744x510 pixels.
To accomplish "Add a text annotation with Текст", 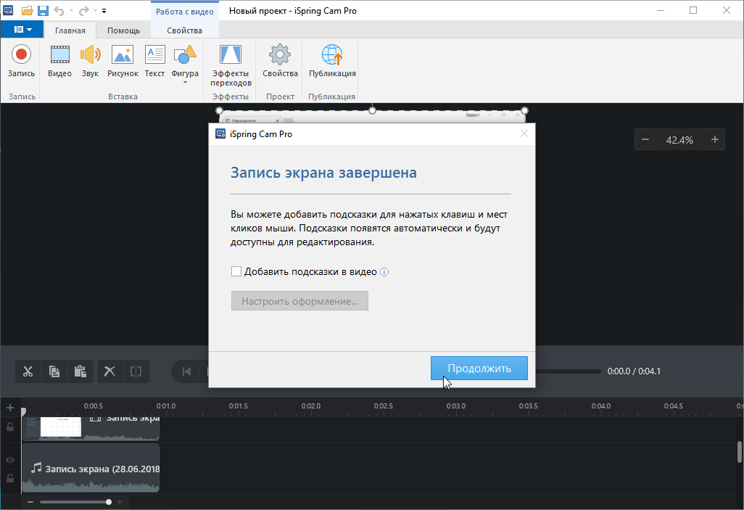I will click(x=154, y=61).
